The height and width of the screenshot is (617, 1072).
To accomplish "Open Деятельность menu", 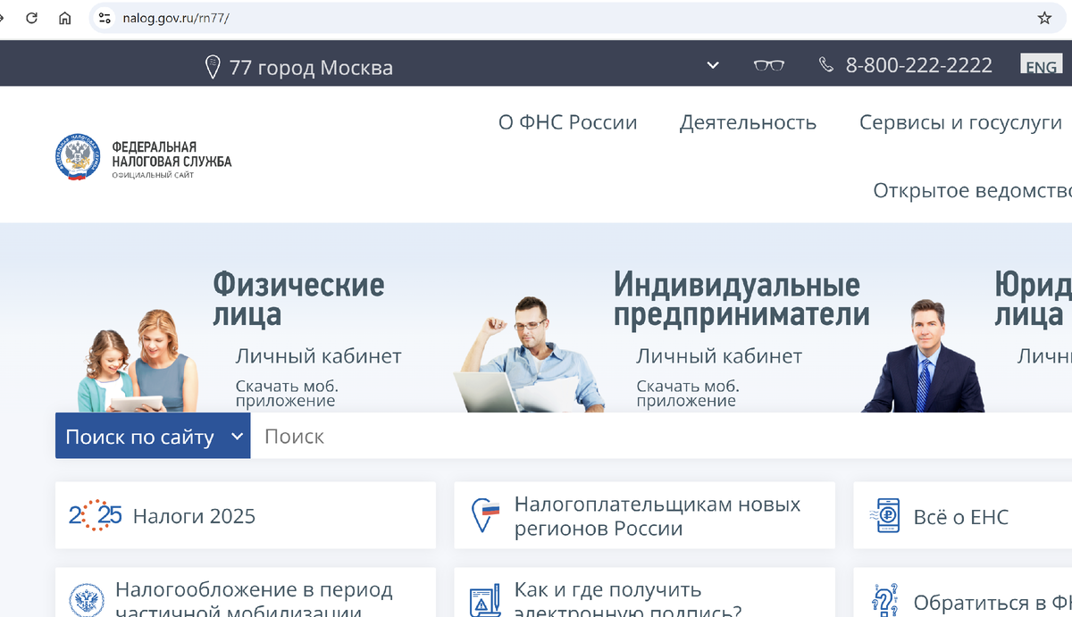I will click(748, 122).
